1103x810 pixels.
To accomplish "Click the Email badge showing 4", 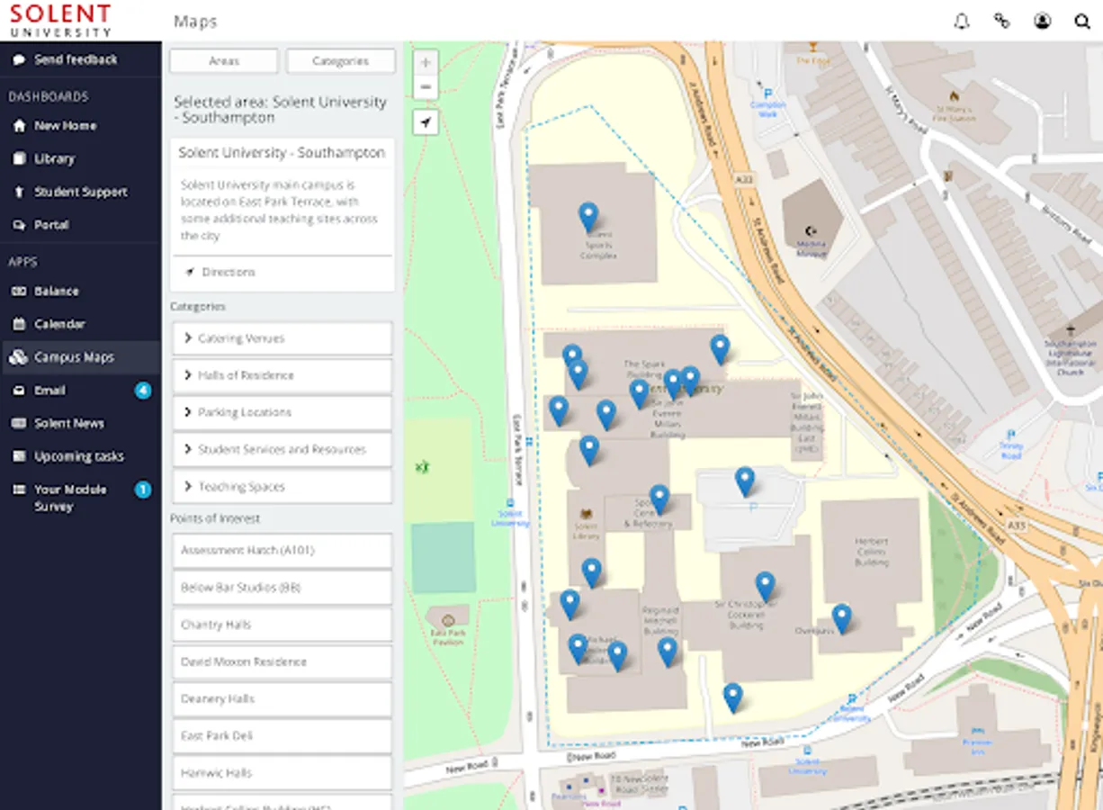I will click(142, 391).
